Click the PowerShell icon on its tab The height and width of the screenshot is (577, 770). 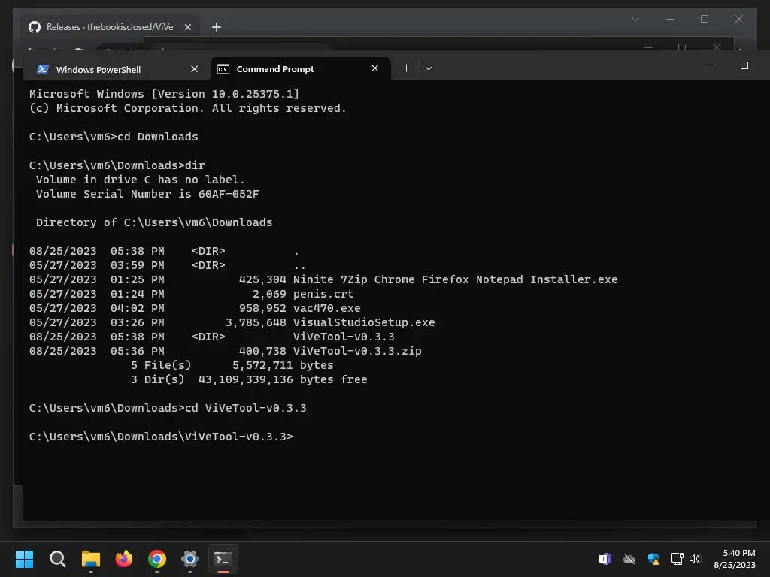tap(43, 69)
